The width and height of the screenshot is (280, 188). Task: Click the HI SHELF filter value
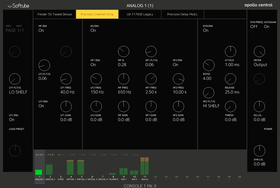(211, 106)
